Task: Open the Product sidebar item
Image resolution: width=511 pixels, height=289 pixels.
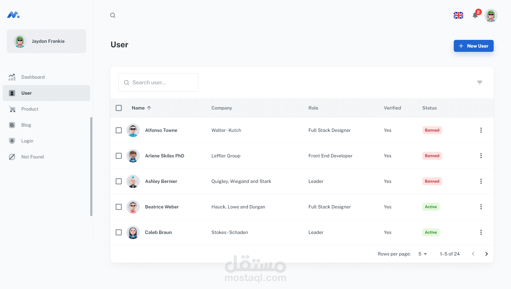Action: [30, 109]
